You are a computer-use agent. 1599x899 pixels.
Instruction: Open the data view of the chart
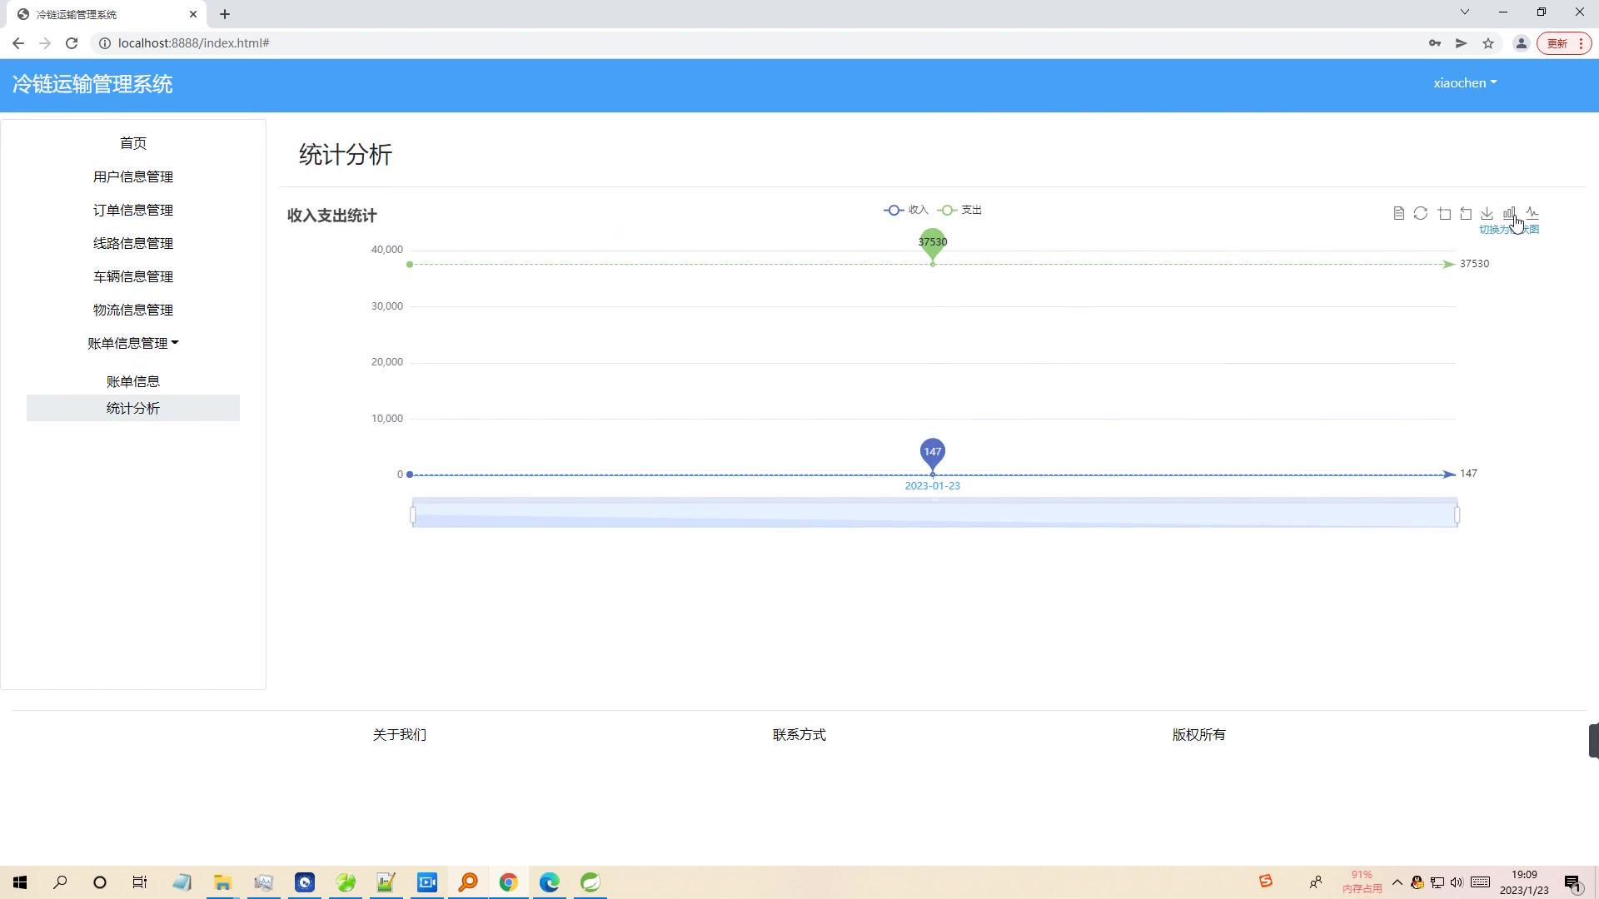[x=1398, y=213]
